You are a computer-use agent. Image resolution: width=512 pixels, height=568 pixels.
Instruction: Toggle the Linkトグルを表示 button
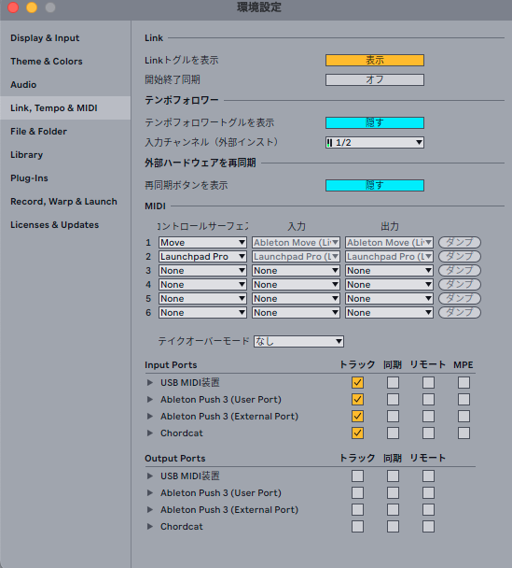pos(375,60)
